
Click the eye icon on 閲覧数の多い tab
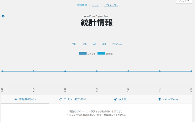point(16,99)
